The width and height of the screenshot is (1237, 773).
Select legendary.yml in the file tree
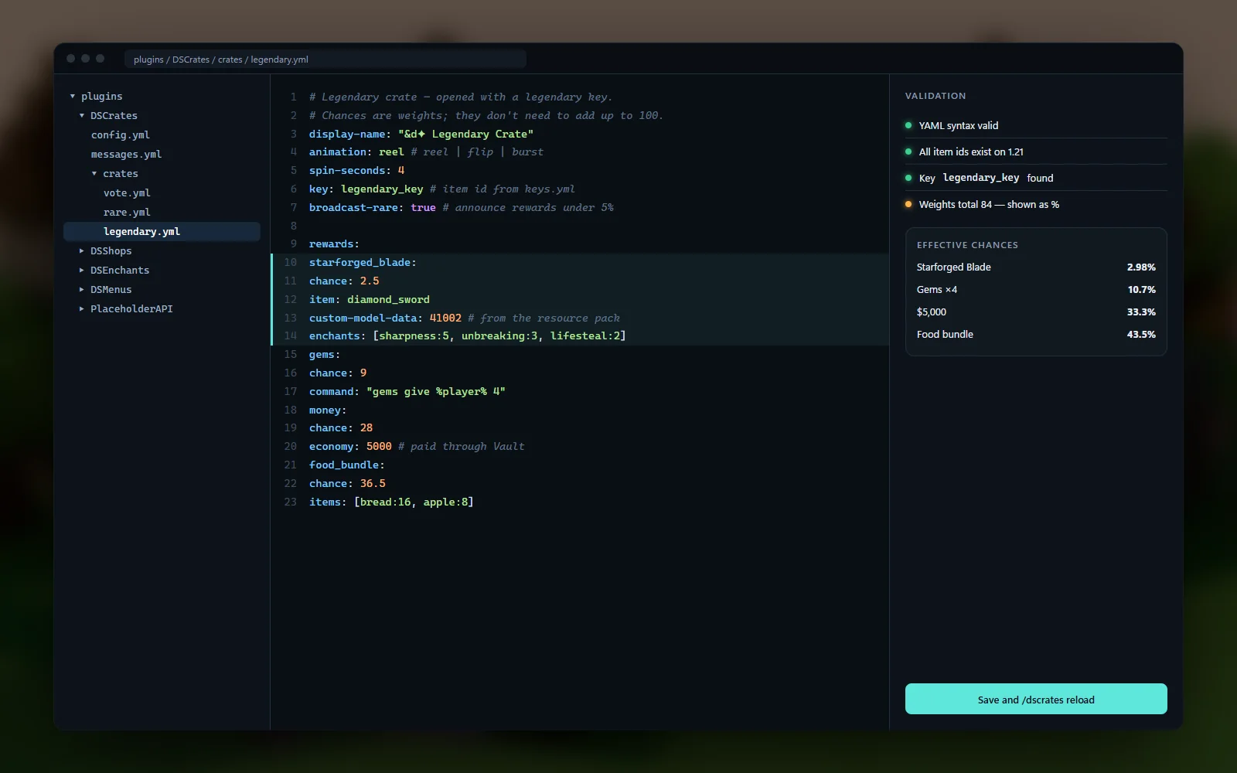[162, 232]
